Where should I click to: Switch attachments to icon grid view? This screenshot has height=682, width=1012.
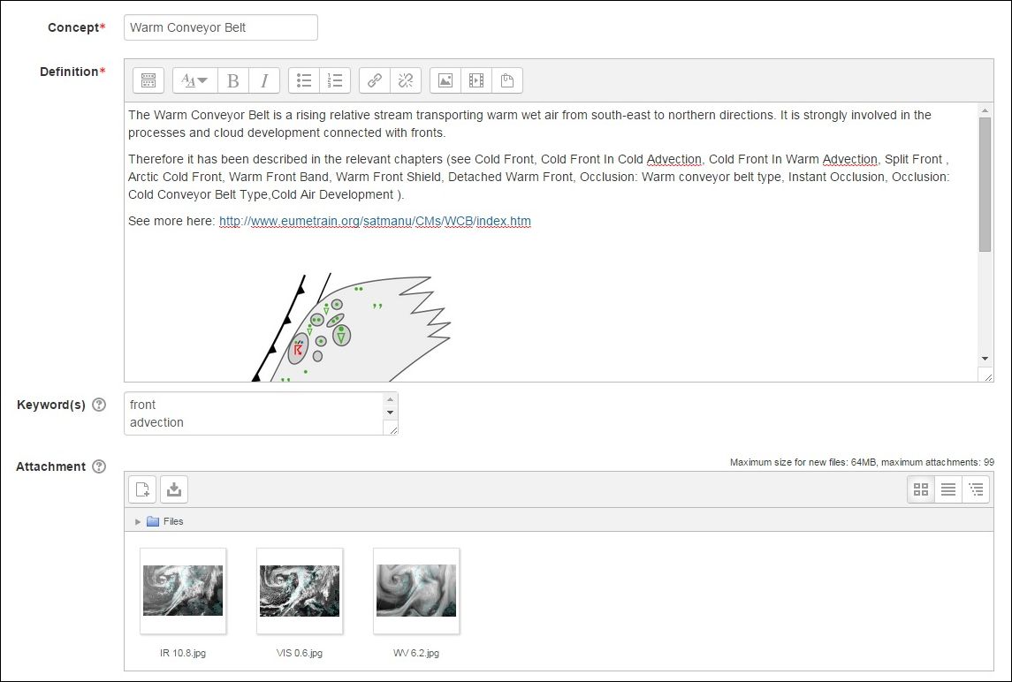[x=921, y=489]
